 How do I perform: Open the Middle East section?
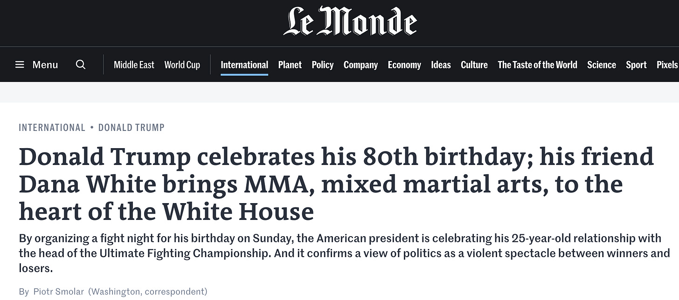pyautogui.click(x=134, y=65)
